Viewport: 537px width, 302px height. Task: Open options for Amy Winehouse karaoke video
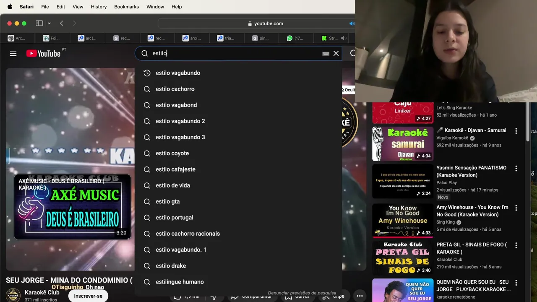(516, 208)
